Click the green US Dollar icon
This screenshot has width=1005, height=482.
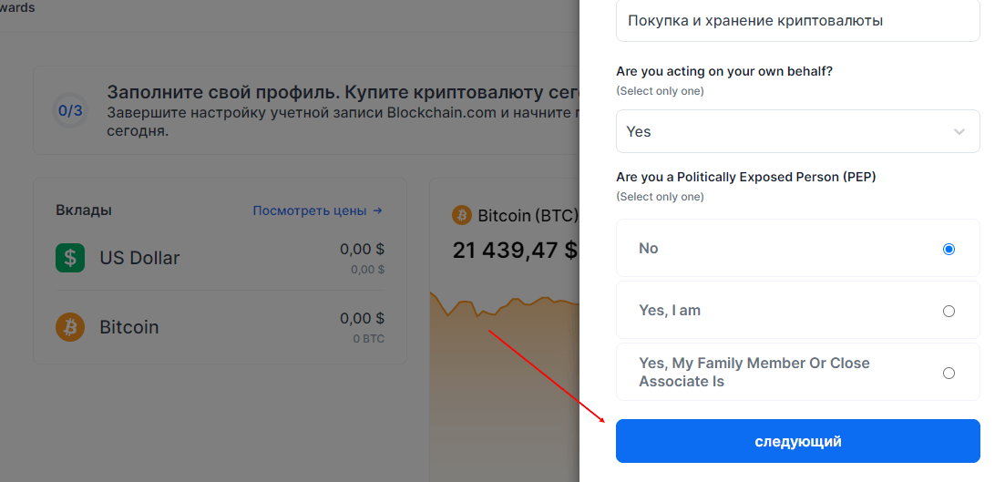(x=70, y=258)
